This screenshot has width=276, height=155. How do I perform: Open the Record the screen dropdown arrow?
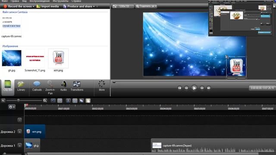point(33,6)
